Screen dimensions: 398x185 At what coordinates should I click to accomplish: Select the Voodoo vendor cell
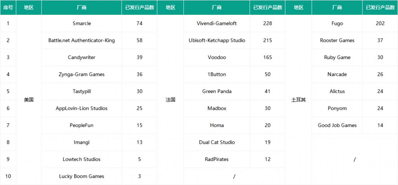point(217,58)
